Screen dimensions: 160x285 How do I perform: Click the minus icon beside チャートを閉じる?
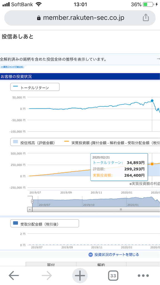[91, 254]
